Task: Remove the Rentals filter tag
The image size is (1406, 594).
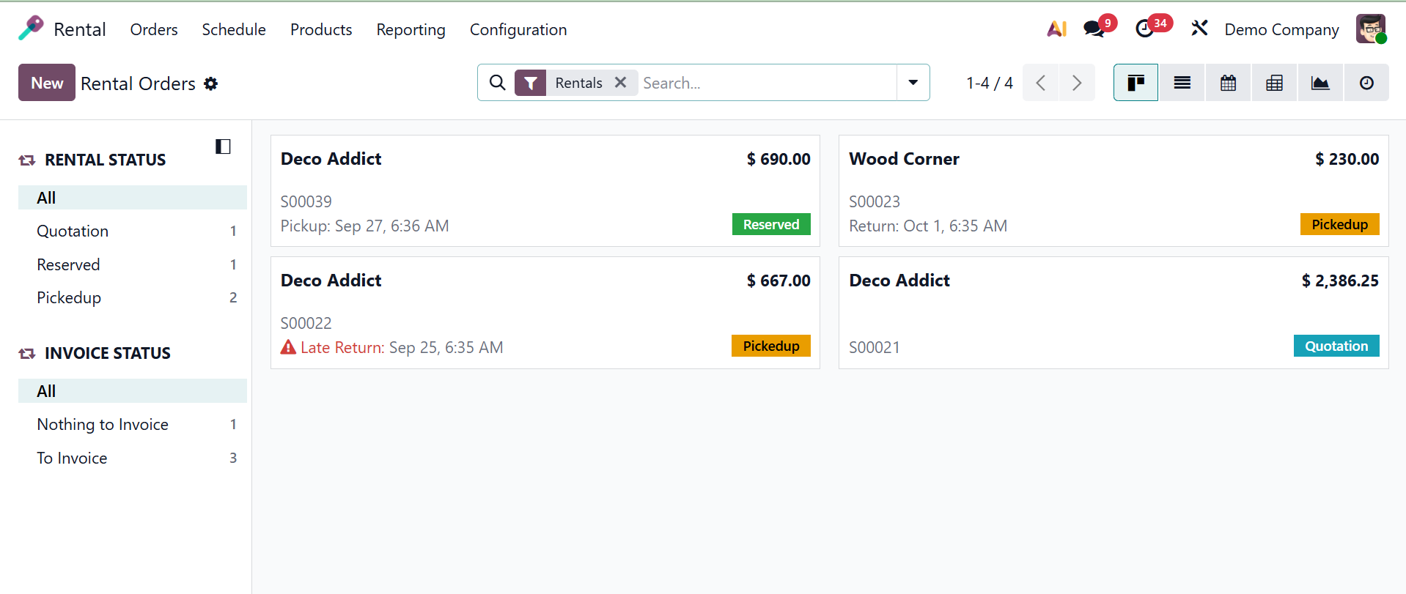Action: 620,83
